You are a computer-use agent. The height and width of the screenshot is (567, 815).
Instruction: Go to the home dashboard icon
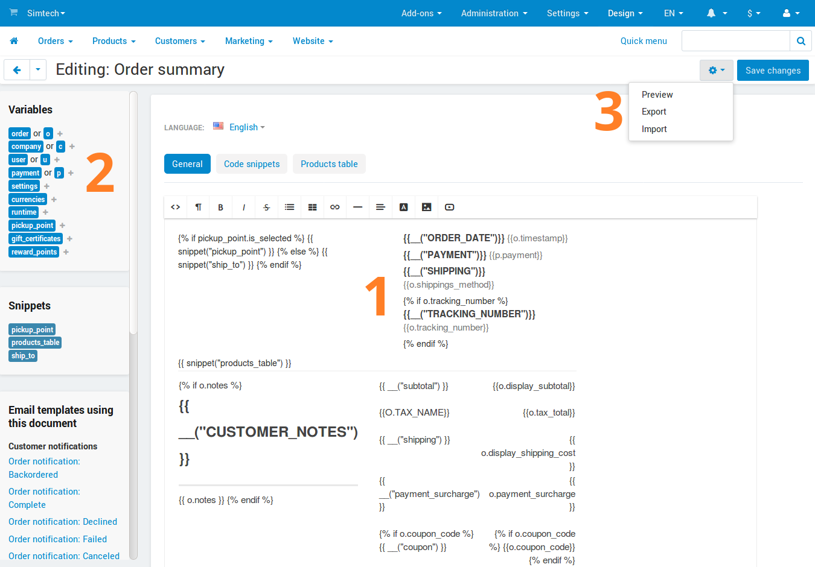point(14,41)
